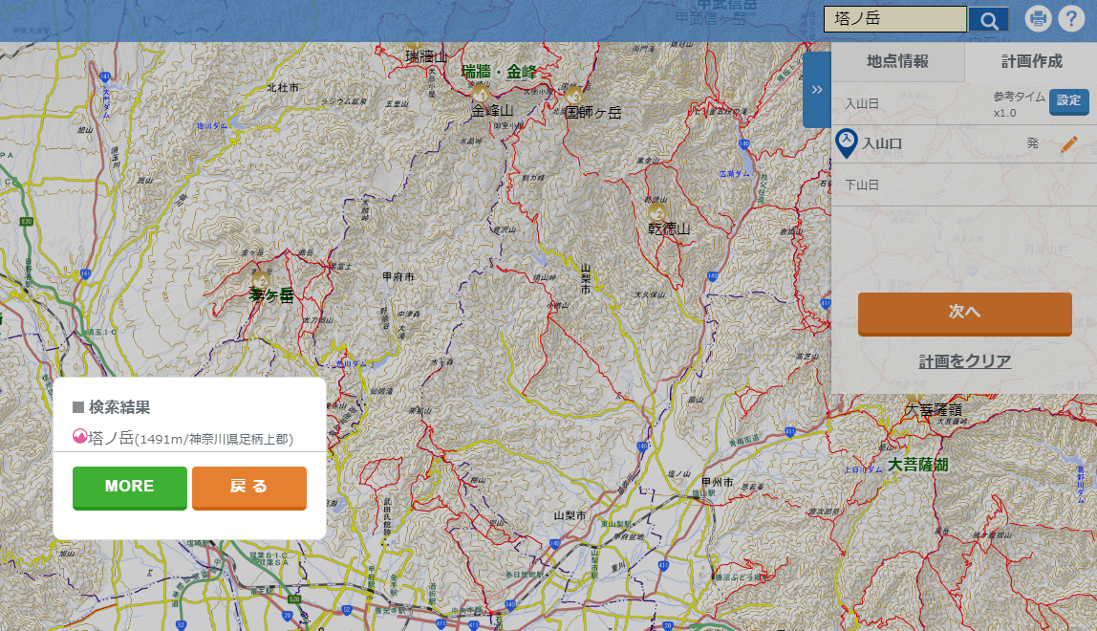Image resolution: width=1097 pixels, height=631 pixels.
Task: Open help via question mark icon
Action: point(1072,19)
